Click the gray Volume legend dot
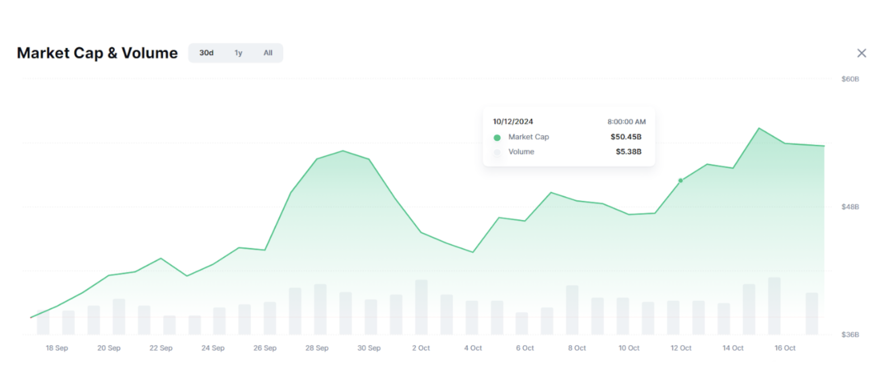Image resolution: width=882 pixels, height=391 pixels. [x=497, y=152]
